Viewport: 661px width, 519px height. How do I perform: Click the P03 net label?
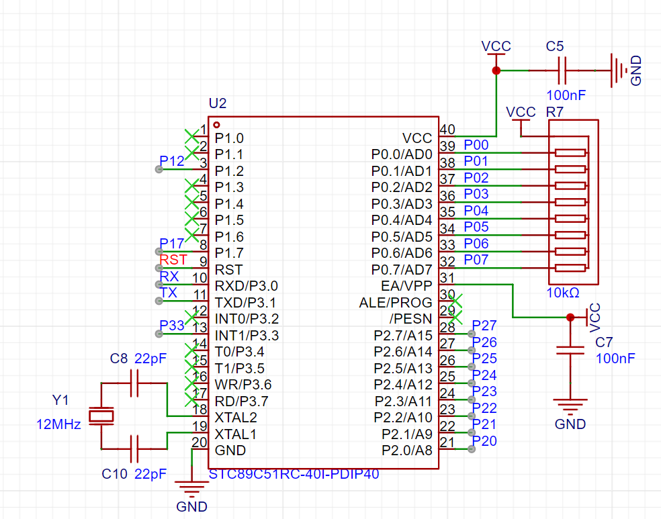click(476, 194)
